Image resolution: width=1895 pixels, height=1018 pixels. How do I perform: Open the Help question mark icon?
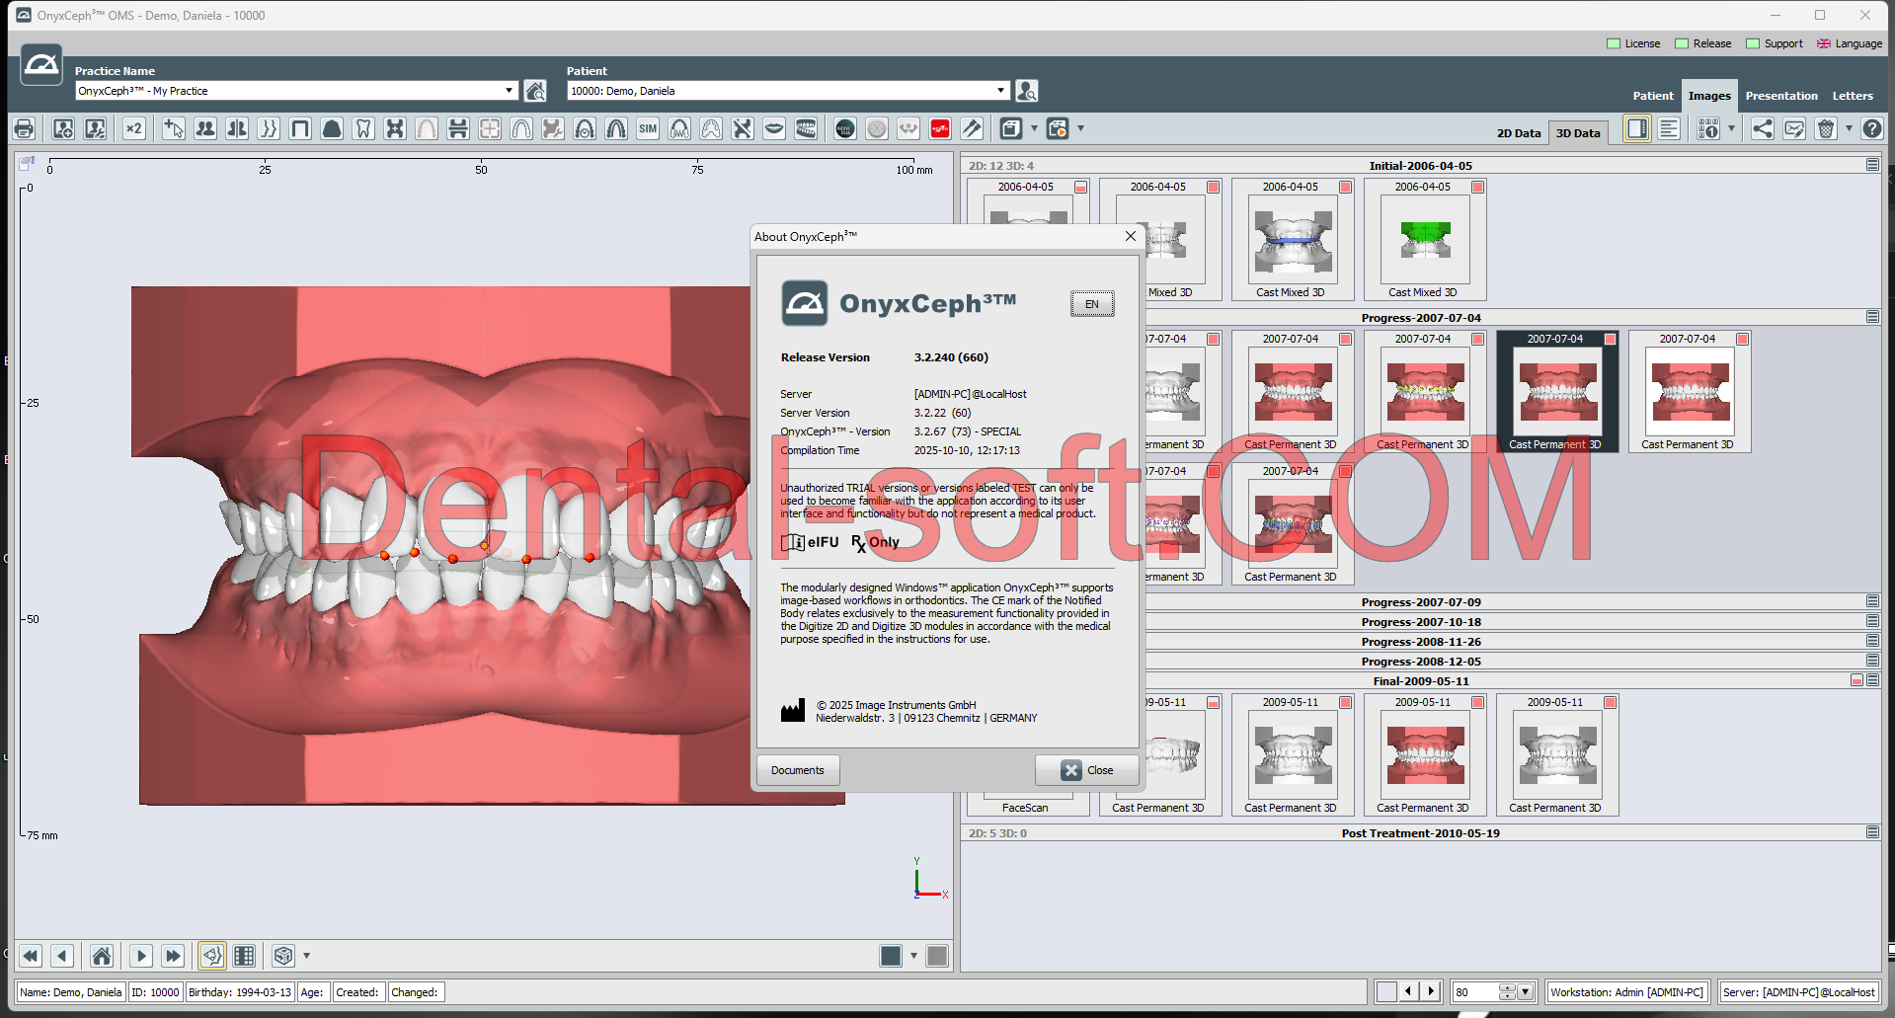point(1872,128)
